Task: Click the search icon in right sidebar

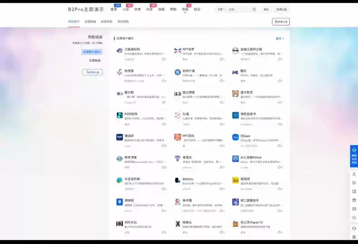Action: tap(354, 217)
